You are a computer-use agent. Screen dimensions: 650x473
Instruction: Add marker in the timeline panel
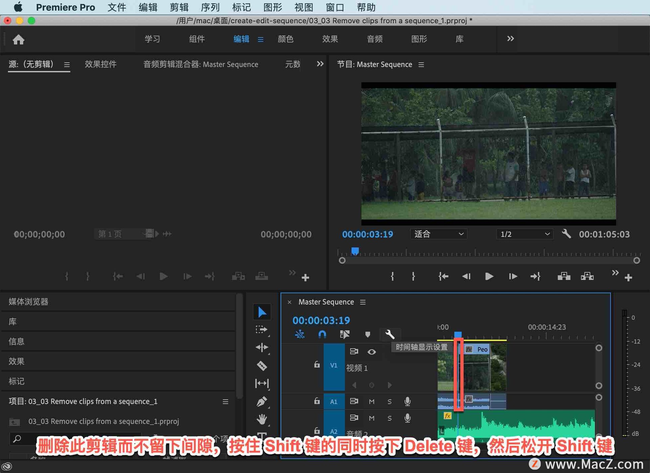(368, 335)
